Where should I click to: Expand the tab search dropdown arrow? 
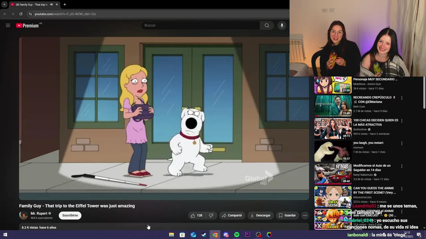(4, 5)
